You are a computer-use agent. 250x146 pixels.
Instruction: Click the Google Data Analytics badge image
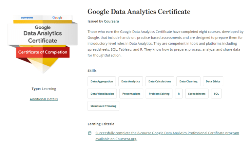[43, 44]
